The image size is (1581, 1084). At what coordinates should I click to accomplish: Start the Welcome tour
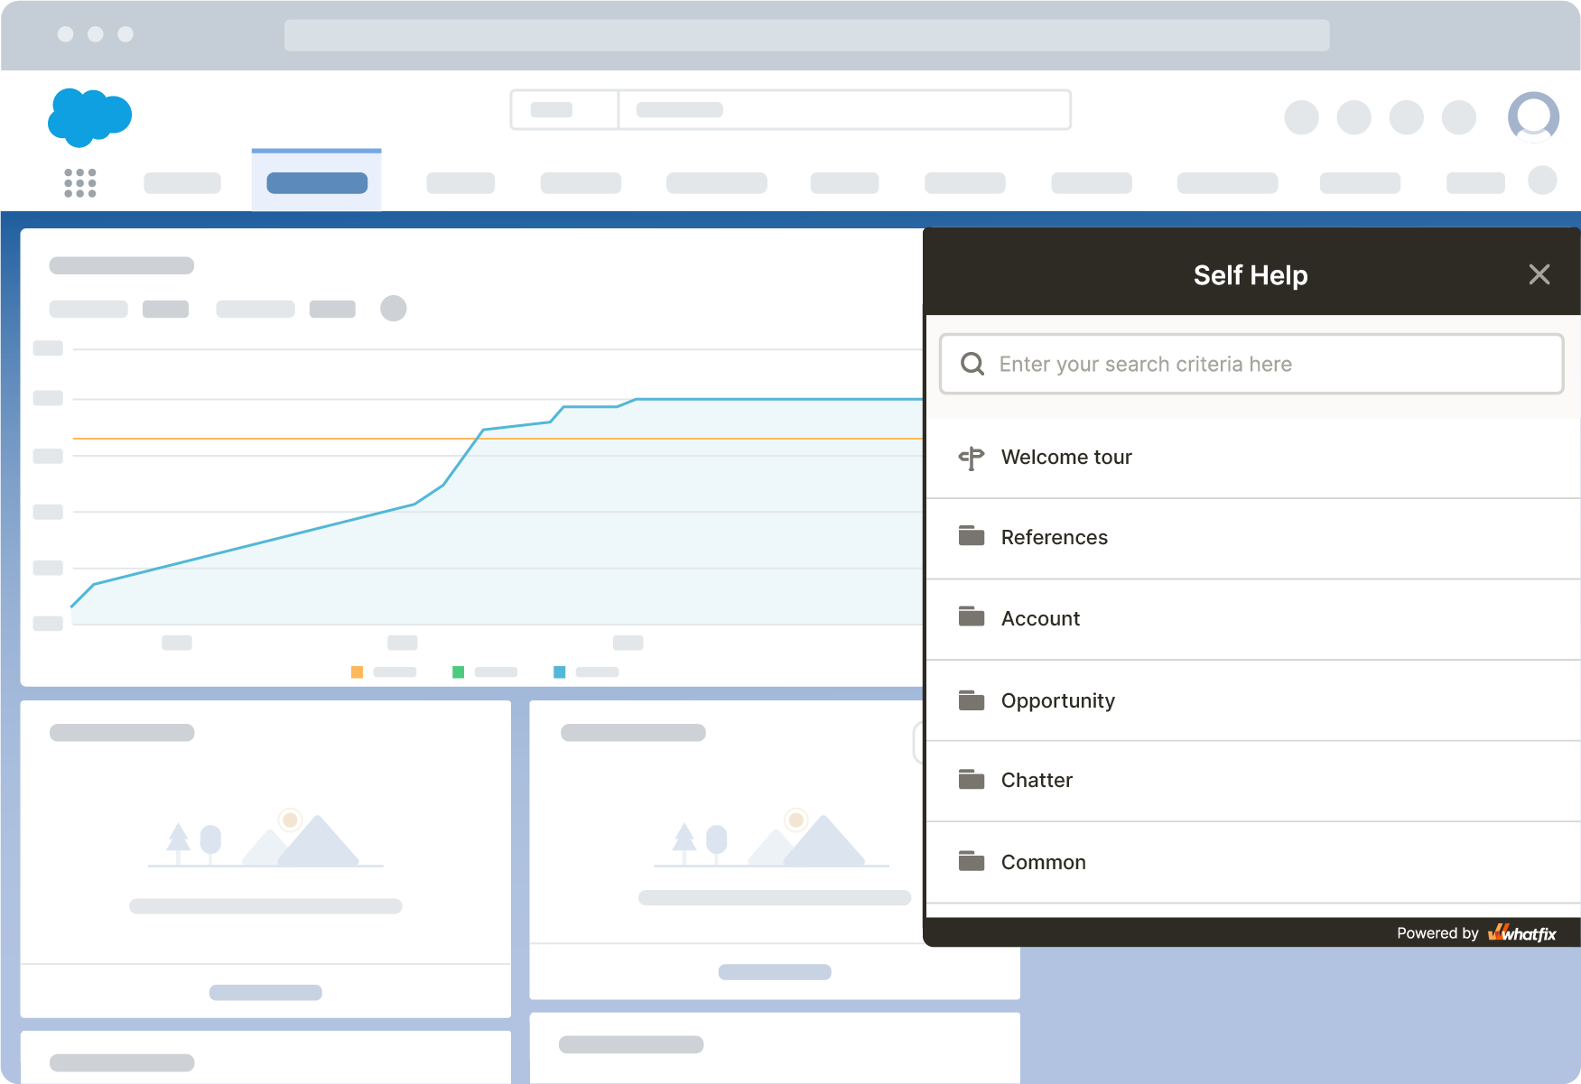(x=1066, y=457)
